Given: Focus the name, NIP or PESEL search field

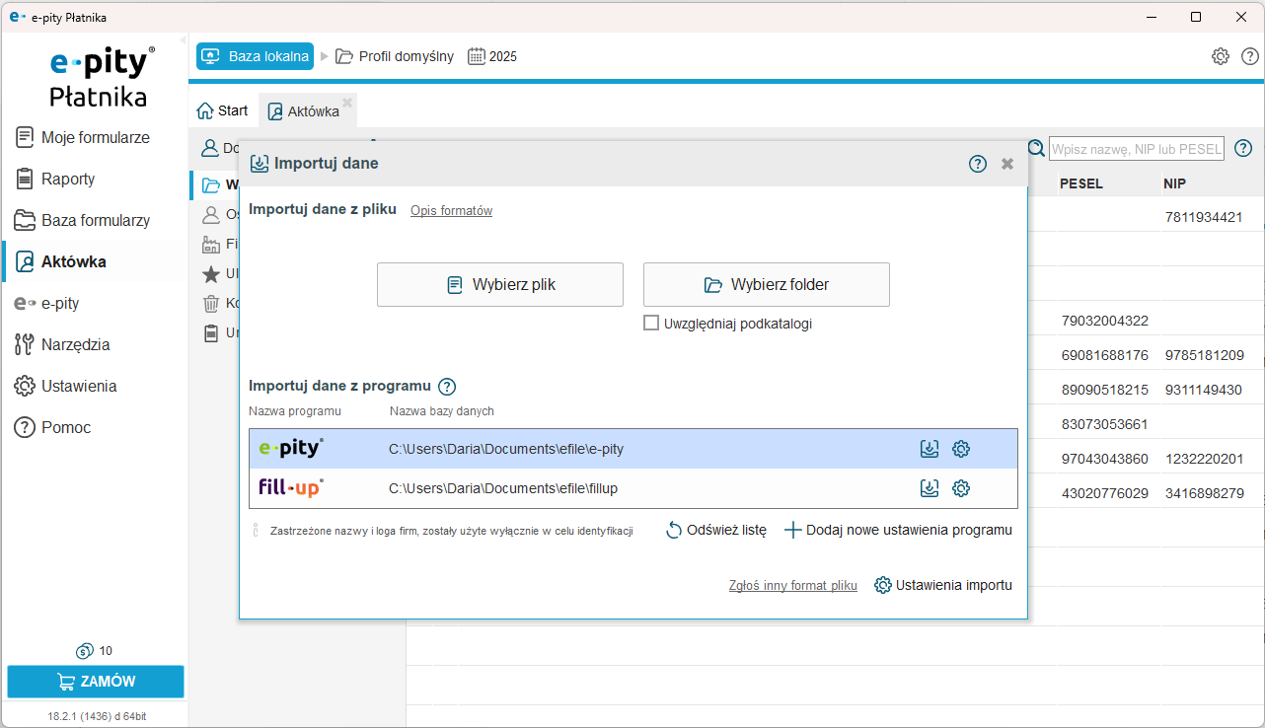Looking at the screenshot, I should 1136,149.
